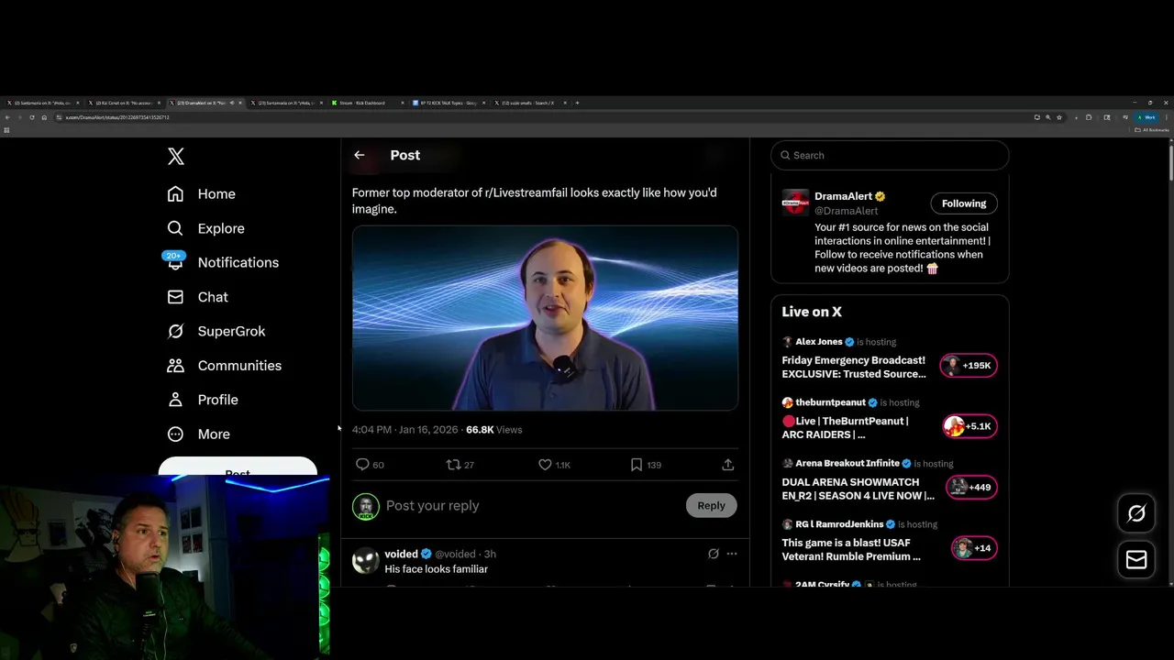Image resolution: width=1174 pixels, height=660 pixels.
Task: Switch to Kai Cenat on X tab
Action: point(124,103)
